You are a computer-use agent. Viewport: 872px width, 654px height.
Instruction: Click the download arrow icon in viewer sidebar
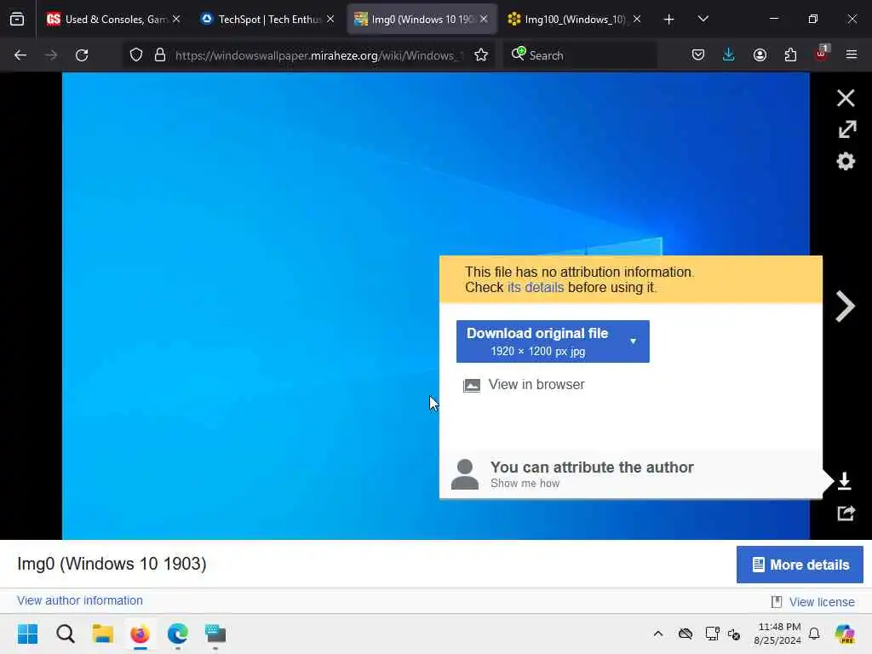[x=844, y=480]
